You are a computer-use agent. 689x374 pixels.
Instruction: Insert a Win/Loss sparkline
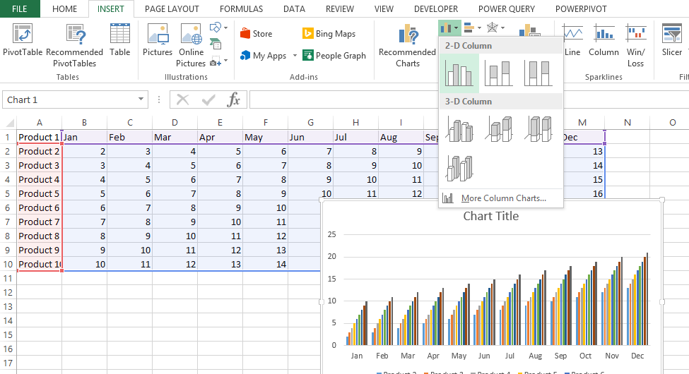(636, 46)
